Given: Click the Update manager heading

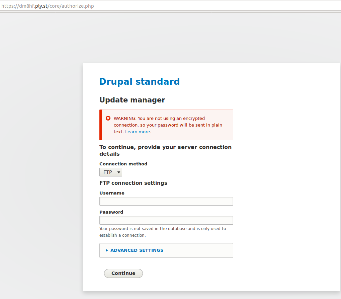Looking at the screenshot, I should [x=132, y=100].
